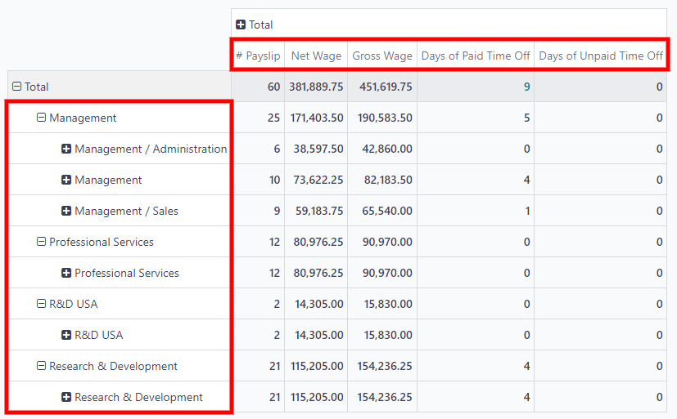Click plus icon beside Professional Services sub-row
677x419 pixels.
[x=66, y=273]
